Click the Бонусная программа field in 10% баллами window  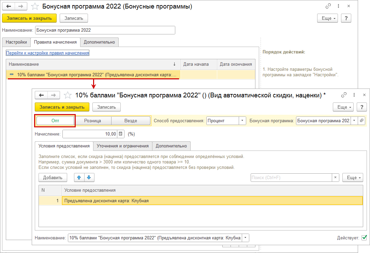[323, 121]
